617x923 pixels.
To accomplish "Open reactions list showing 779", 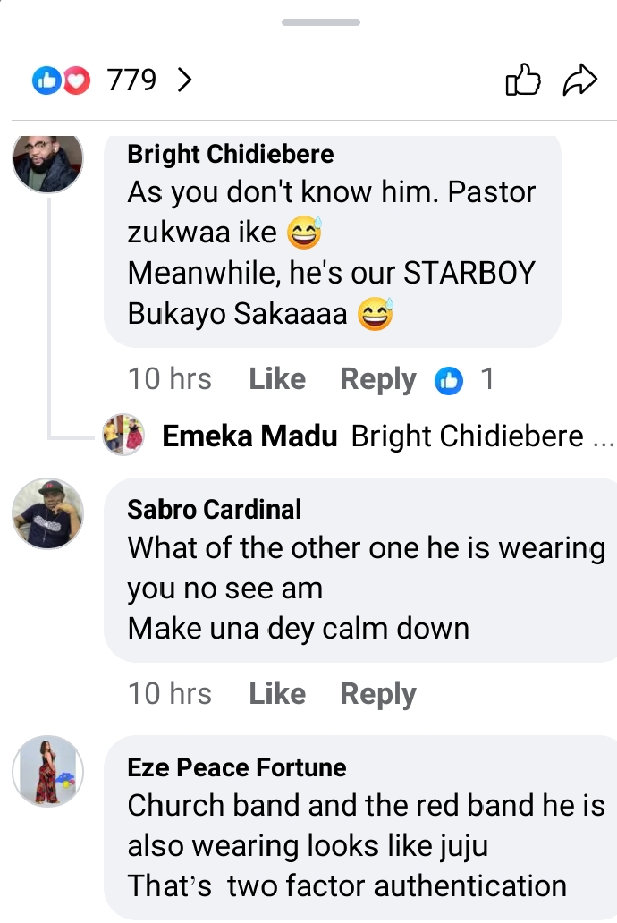I will 131,80.
